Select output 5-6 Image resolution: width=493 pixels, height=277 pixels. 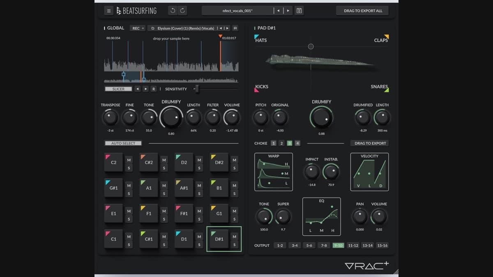[309, 245]
